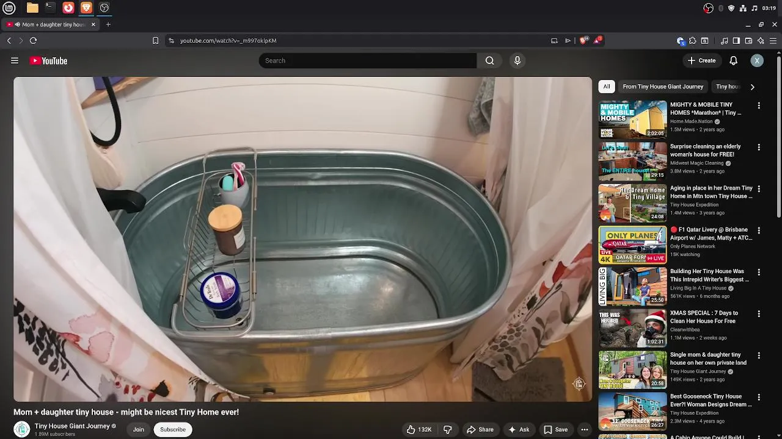This screenshot has width=782, height=439.
Task: Like the video with thumbs up
Action: (x=420, y=429)
